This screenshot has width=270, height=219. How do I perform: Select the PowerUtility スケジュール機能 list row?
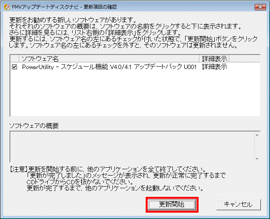[135, 67]
